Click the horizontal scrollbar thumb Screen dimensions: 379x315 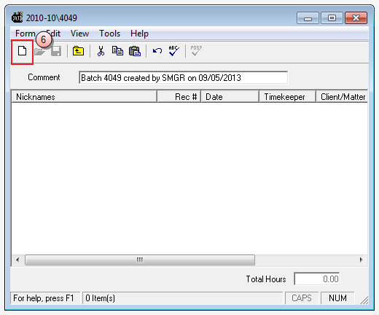pos(140,260)
